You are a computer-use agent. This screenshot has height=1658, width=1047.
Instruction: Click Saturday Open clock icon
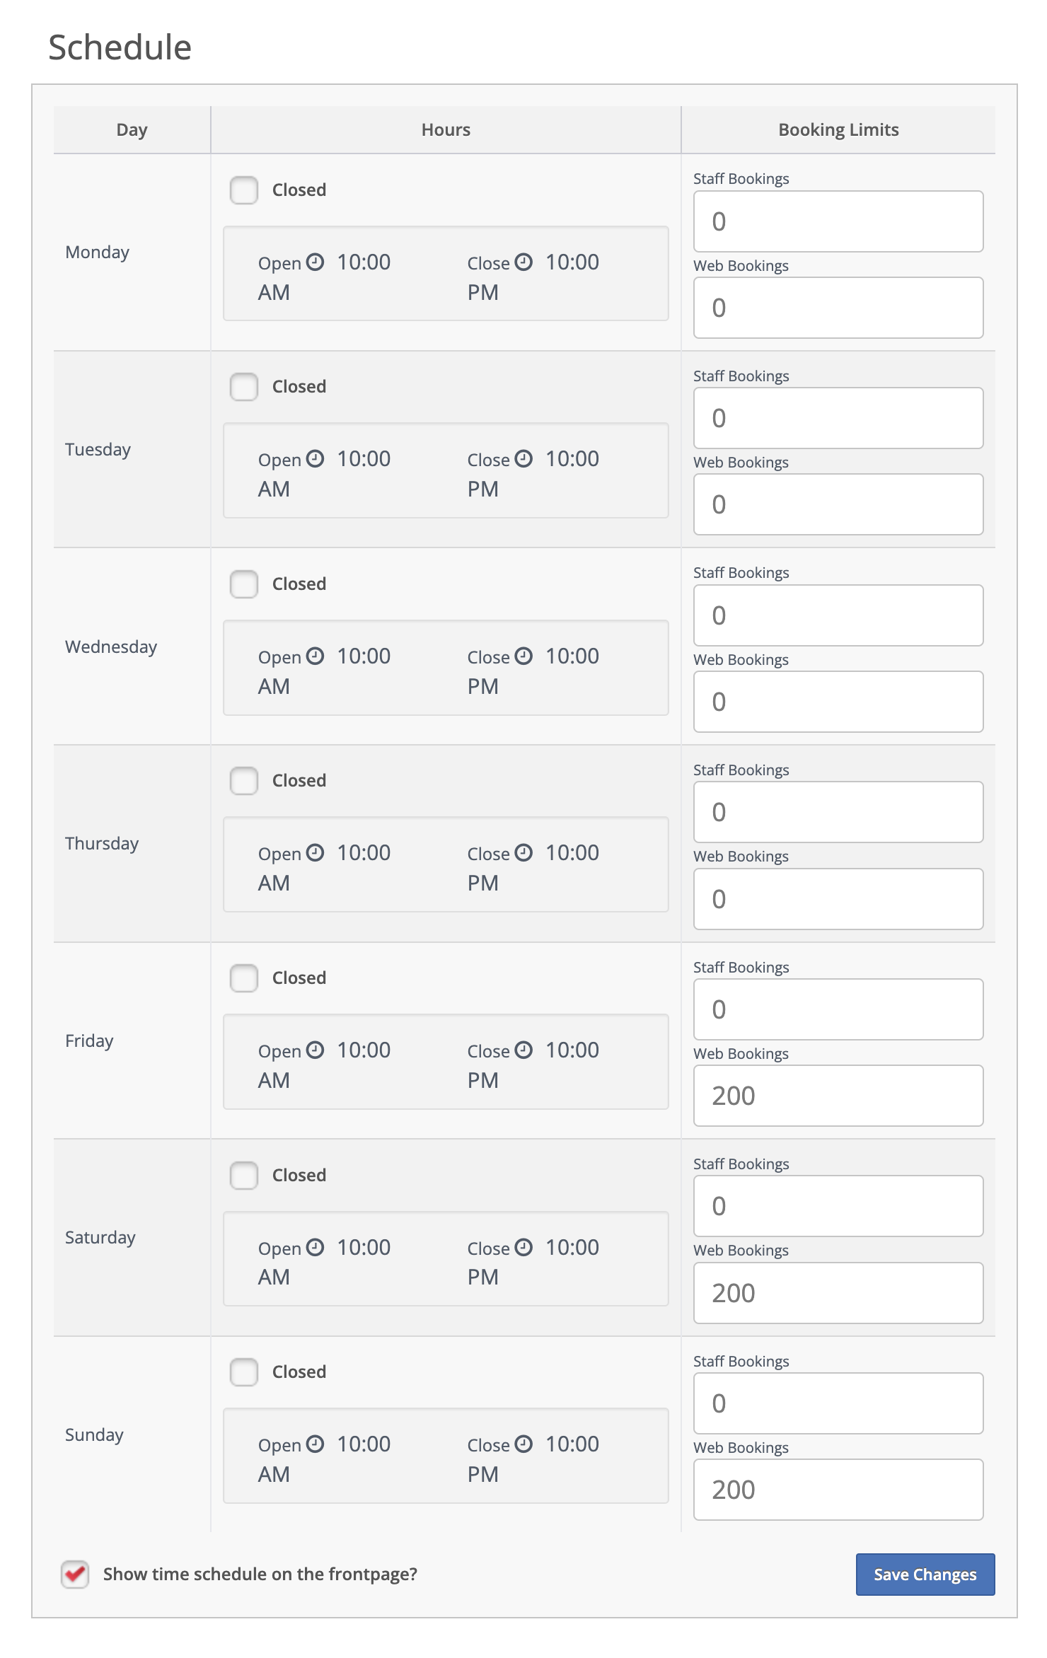point(315,1247)
